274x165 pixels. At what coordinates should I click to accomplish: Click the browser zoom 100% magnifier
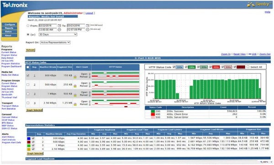262,162
